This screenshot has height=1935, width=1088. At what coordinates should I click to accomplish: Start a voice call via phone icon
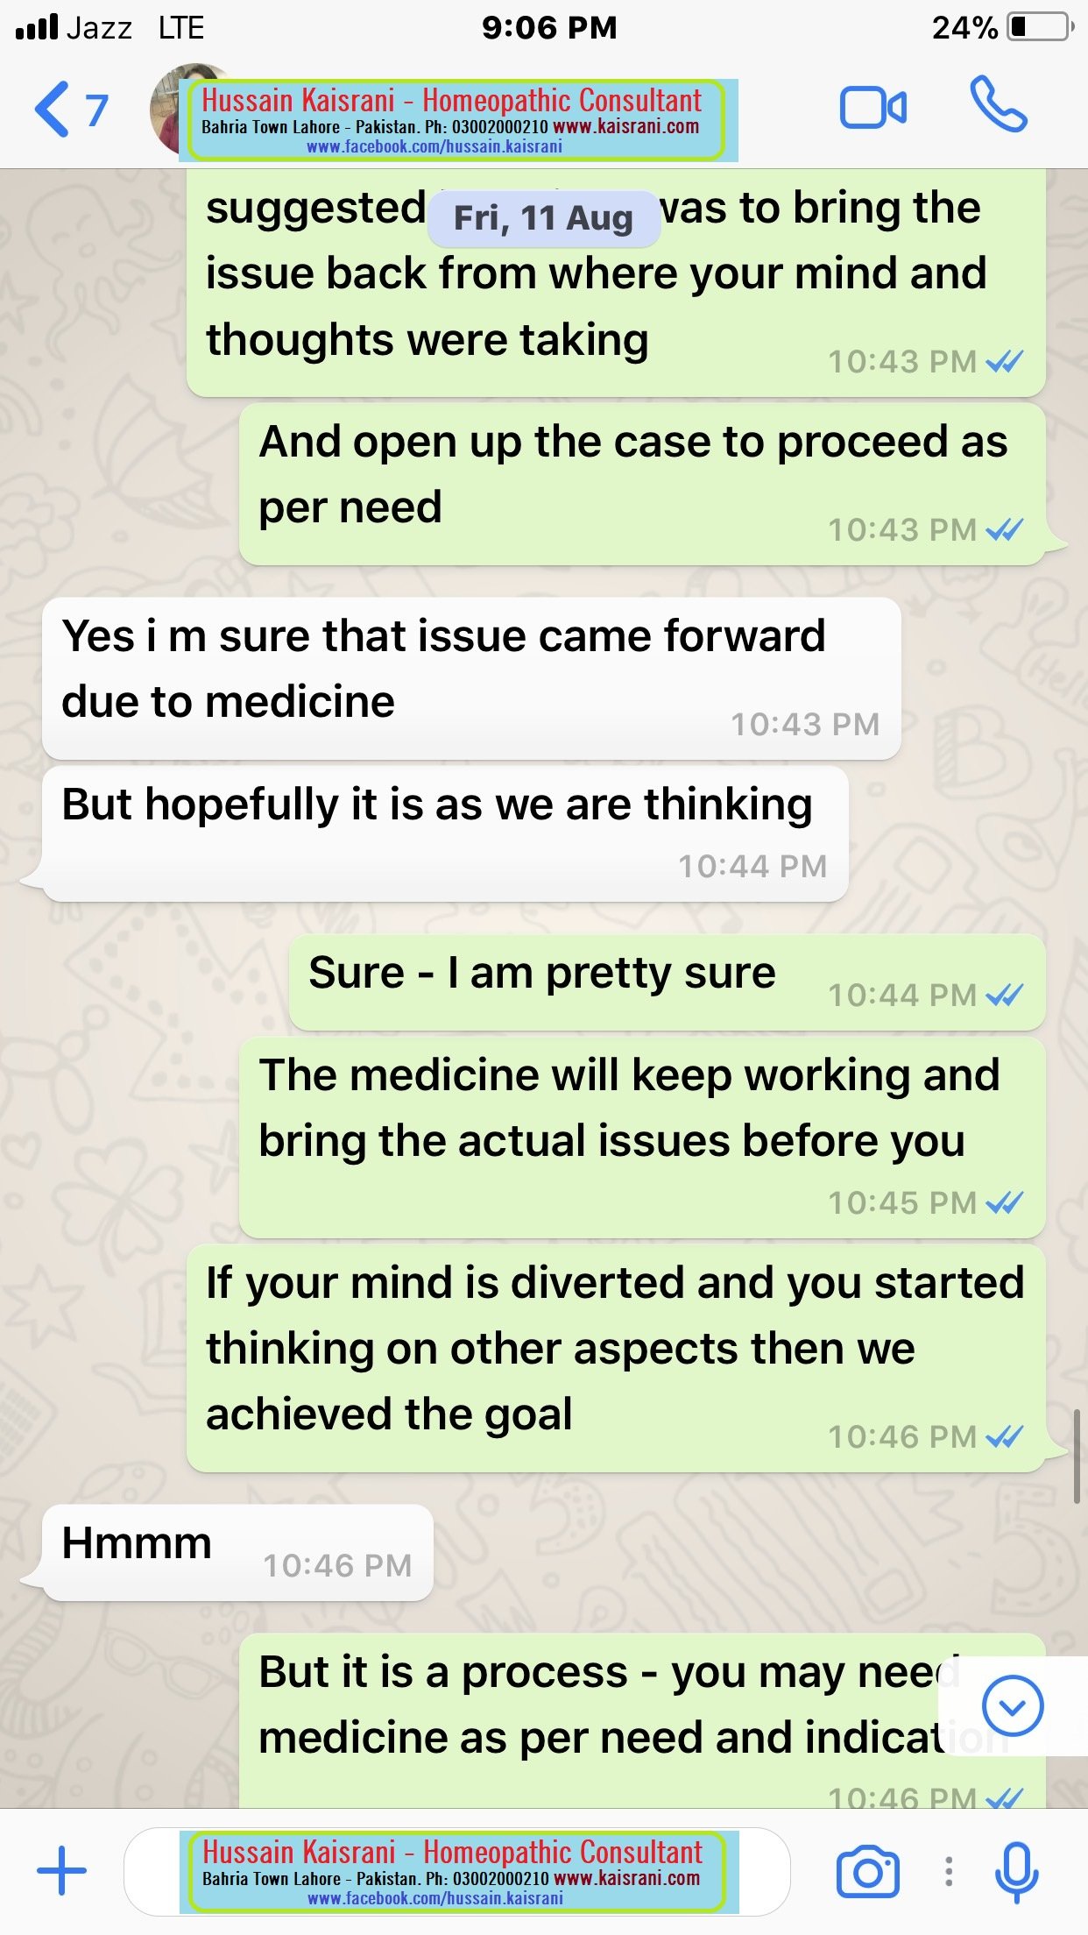(998, 104)
